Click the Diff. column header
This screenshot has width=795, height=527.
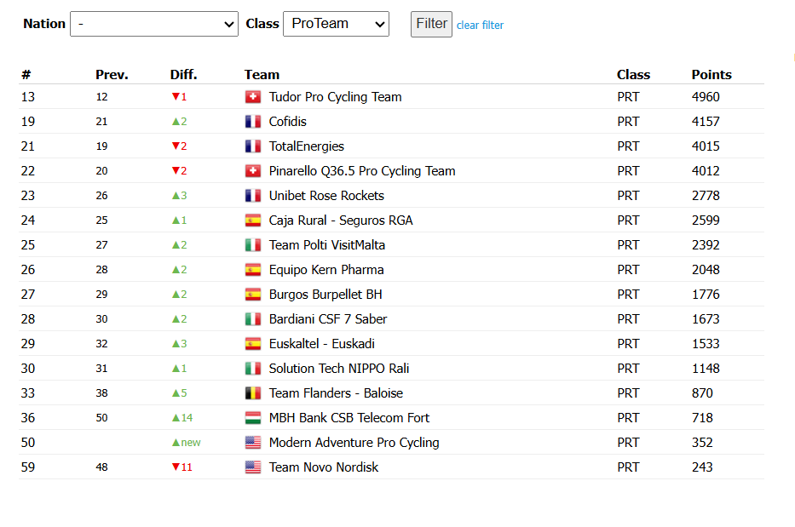coord(183,75)
